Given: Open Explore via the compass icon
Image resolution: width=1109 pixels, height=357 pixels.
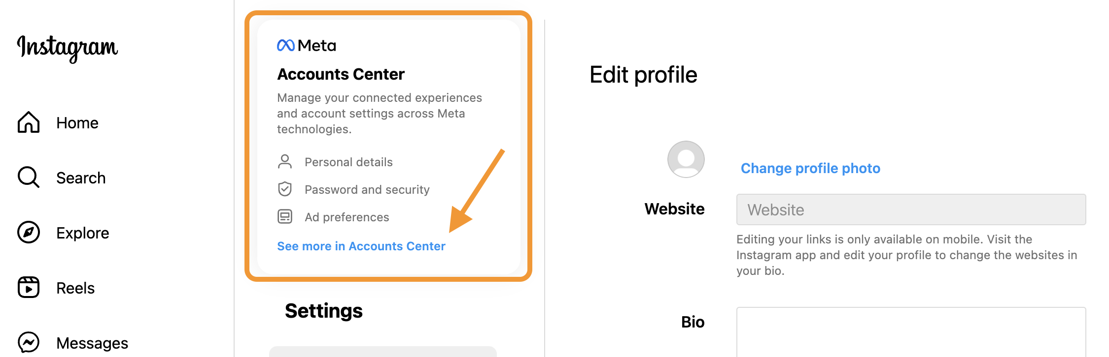Looking at the screenshot, I should click(x=29, y=233).
